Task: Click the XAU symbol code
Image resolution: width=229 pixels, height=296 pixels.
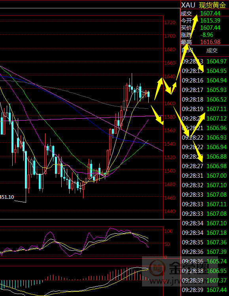Action: coord(188,5)
